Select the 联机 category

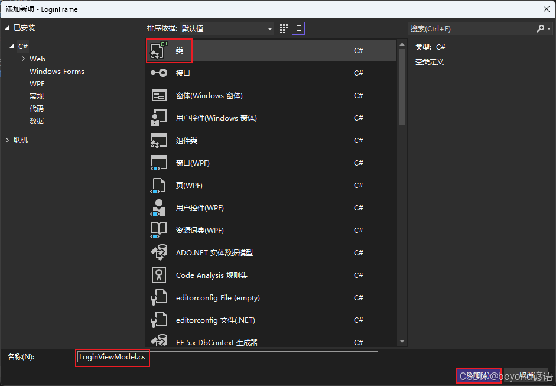coord(21,140)
